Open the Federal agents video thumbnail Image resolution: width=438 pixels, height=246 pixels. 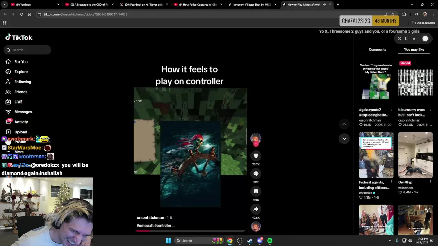tap(376, 155)
